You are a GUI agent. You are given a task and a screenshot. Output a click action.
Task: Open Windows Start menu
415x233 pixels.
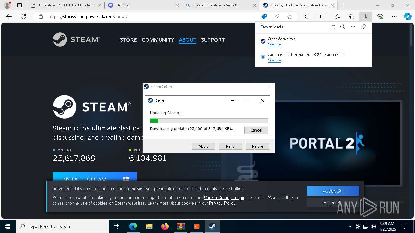click(x=8, y=227)
